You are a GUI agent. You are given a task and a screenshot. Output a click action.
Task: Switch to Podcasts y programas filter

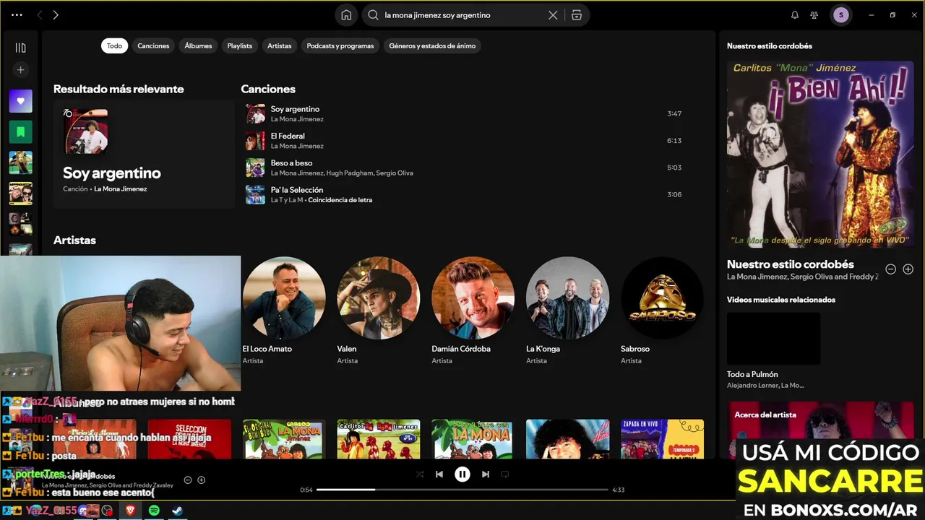pyautogui.click(x=340, y=45)
